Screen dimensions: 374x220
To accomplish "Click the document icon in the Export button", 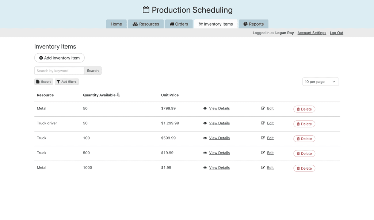I will coord(38,82).
